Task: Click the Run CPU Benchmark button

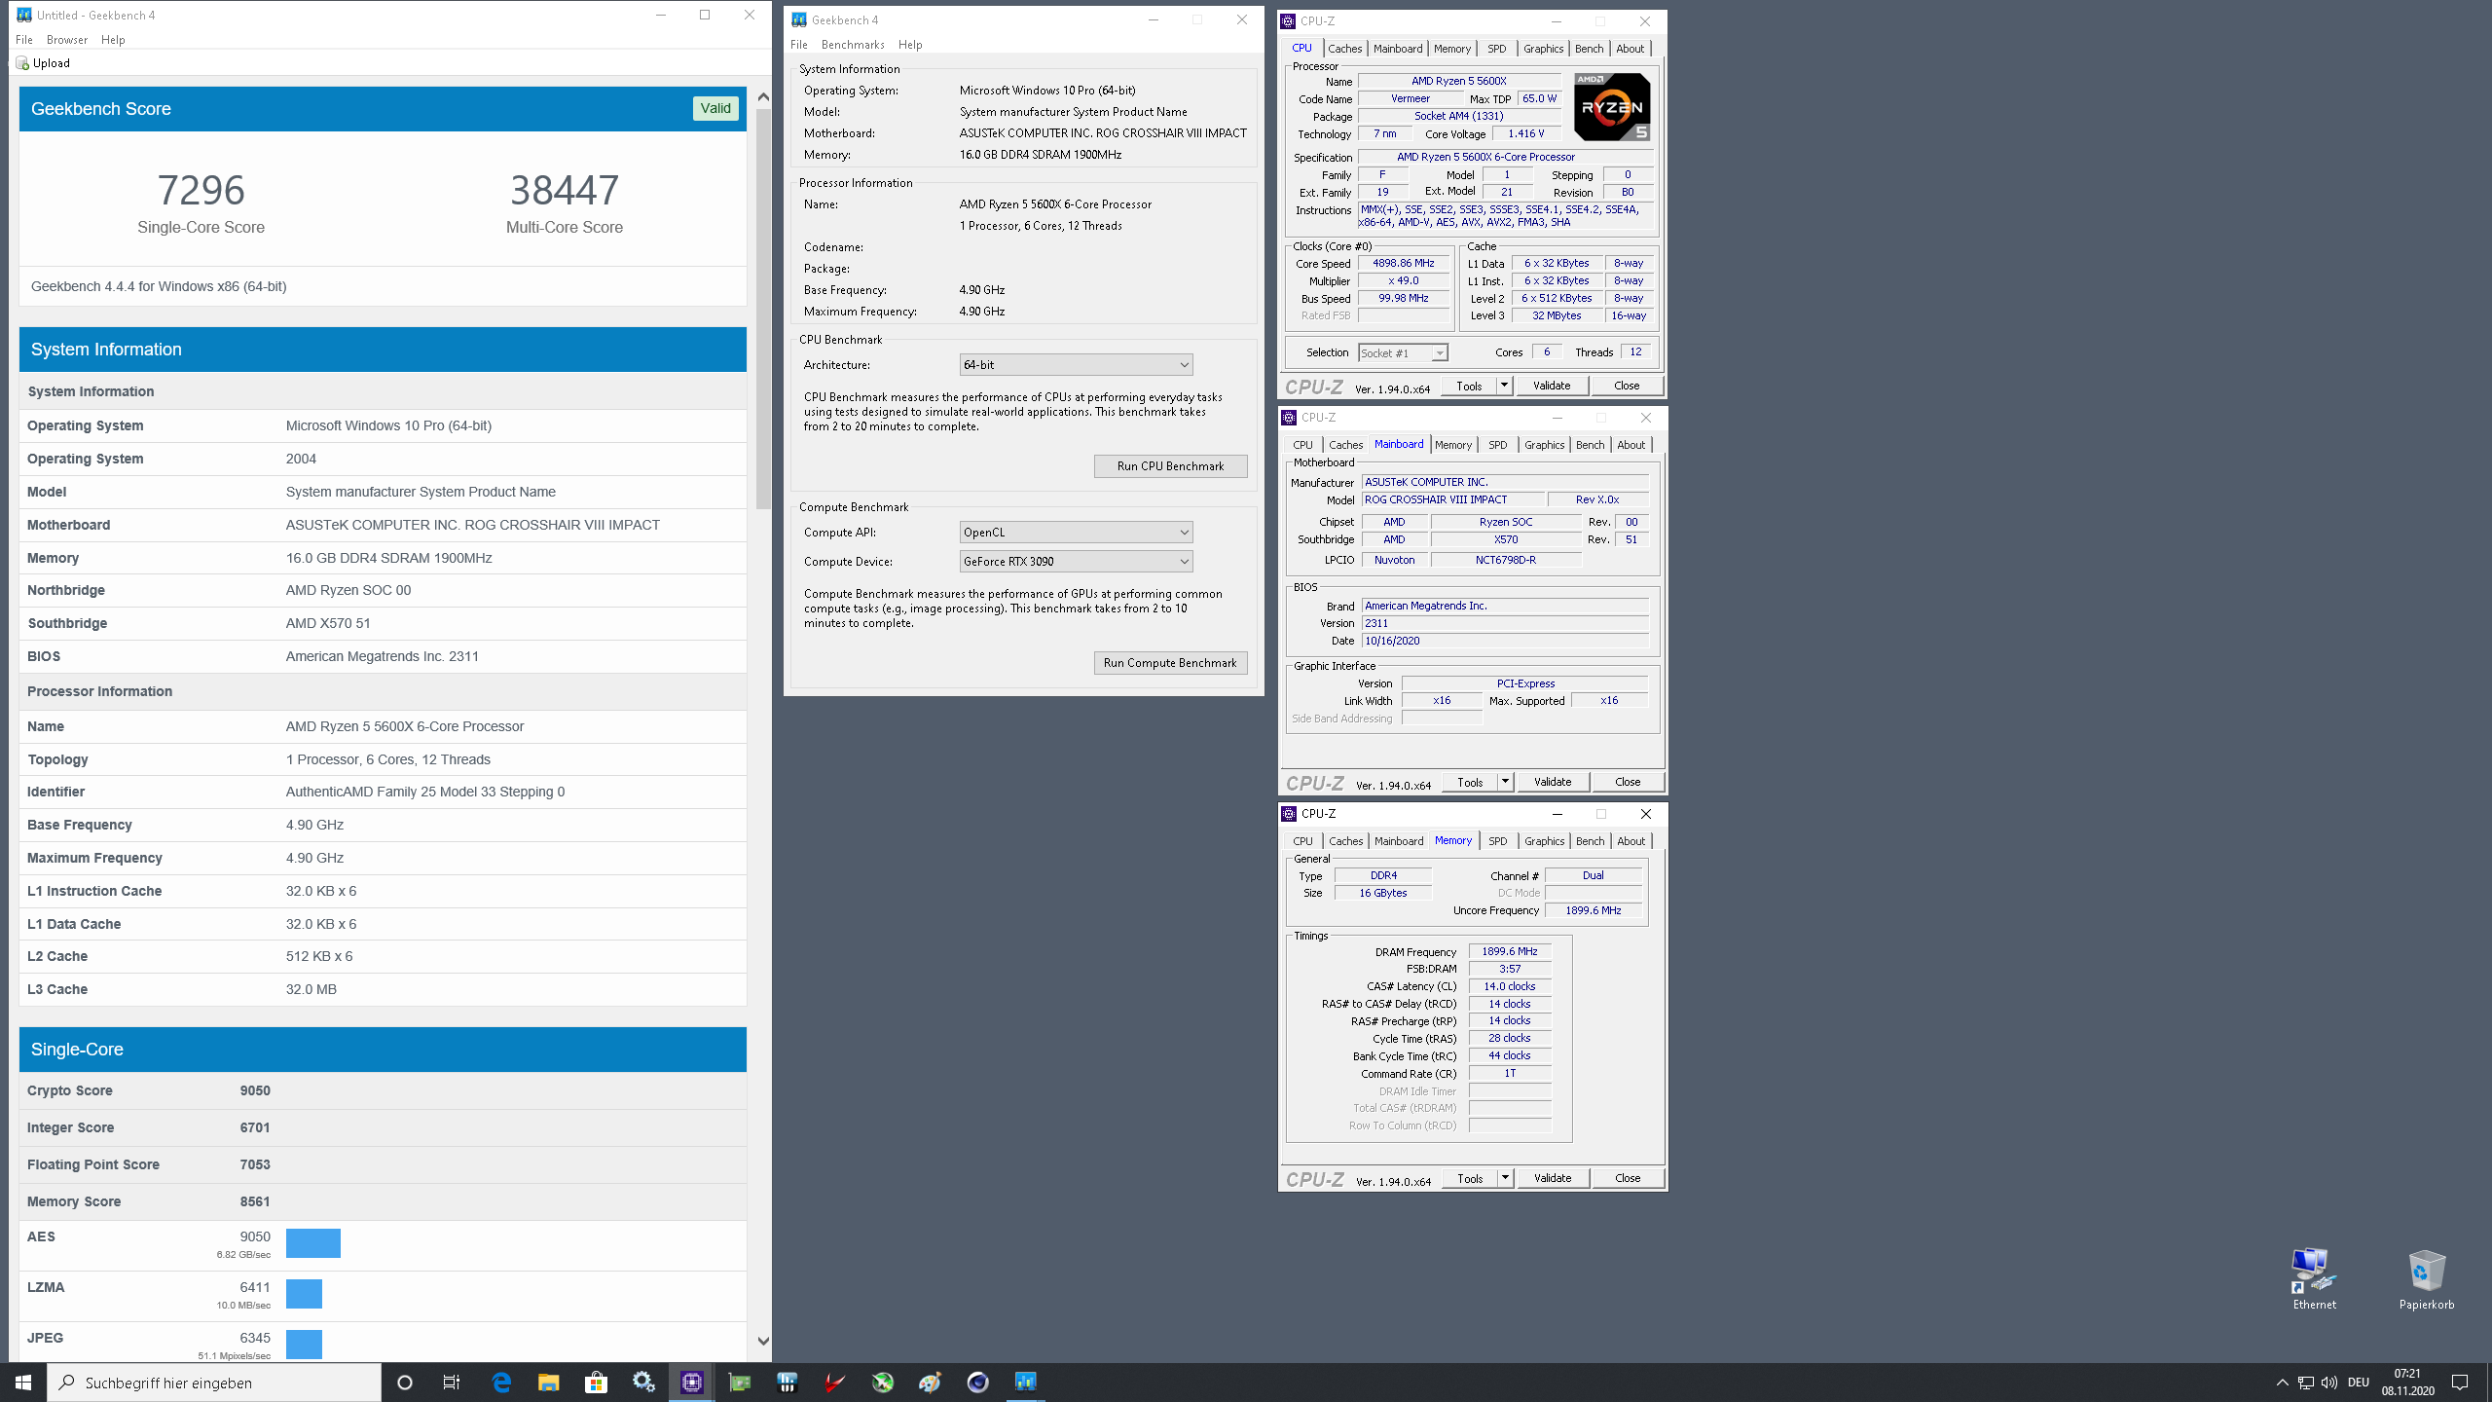Action: 1170,466
